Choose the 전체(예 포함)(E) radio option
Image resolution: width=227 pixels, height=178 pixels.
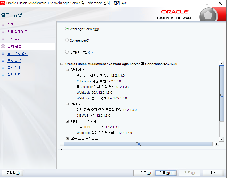click(67, 52)
